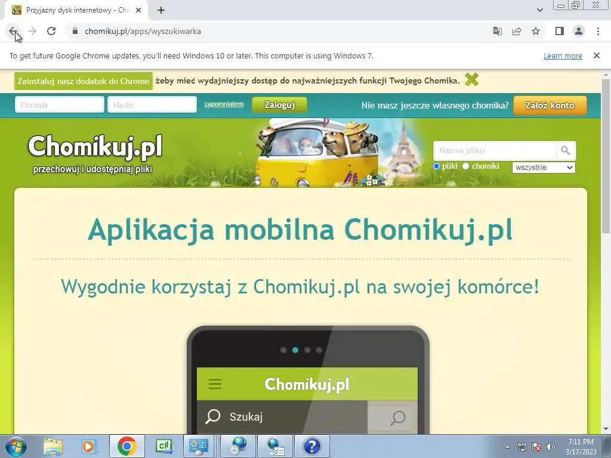This screenshot has width=611, height=458.
Task: Click the globe with checklist taskbar icon
Action: (x=276, y=446)
